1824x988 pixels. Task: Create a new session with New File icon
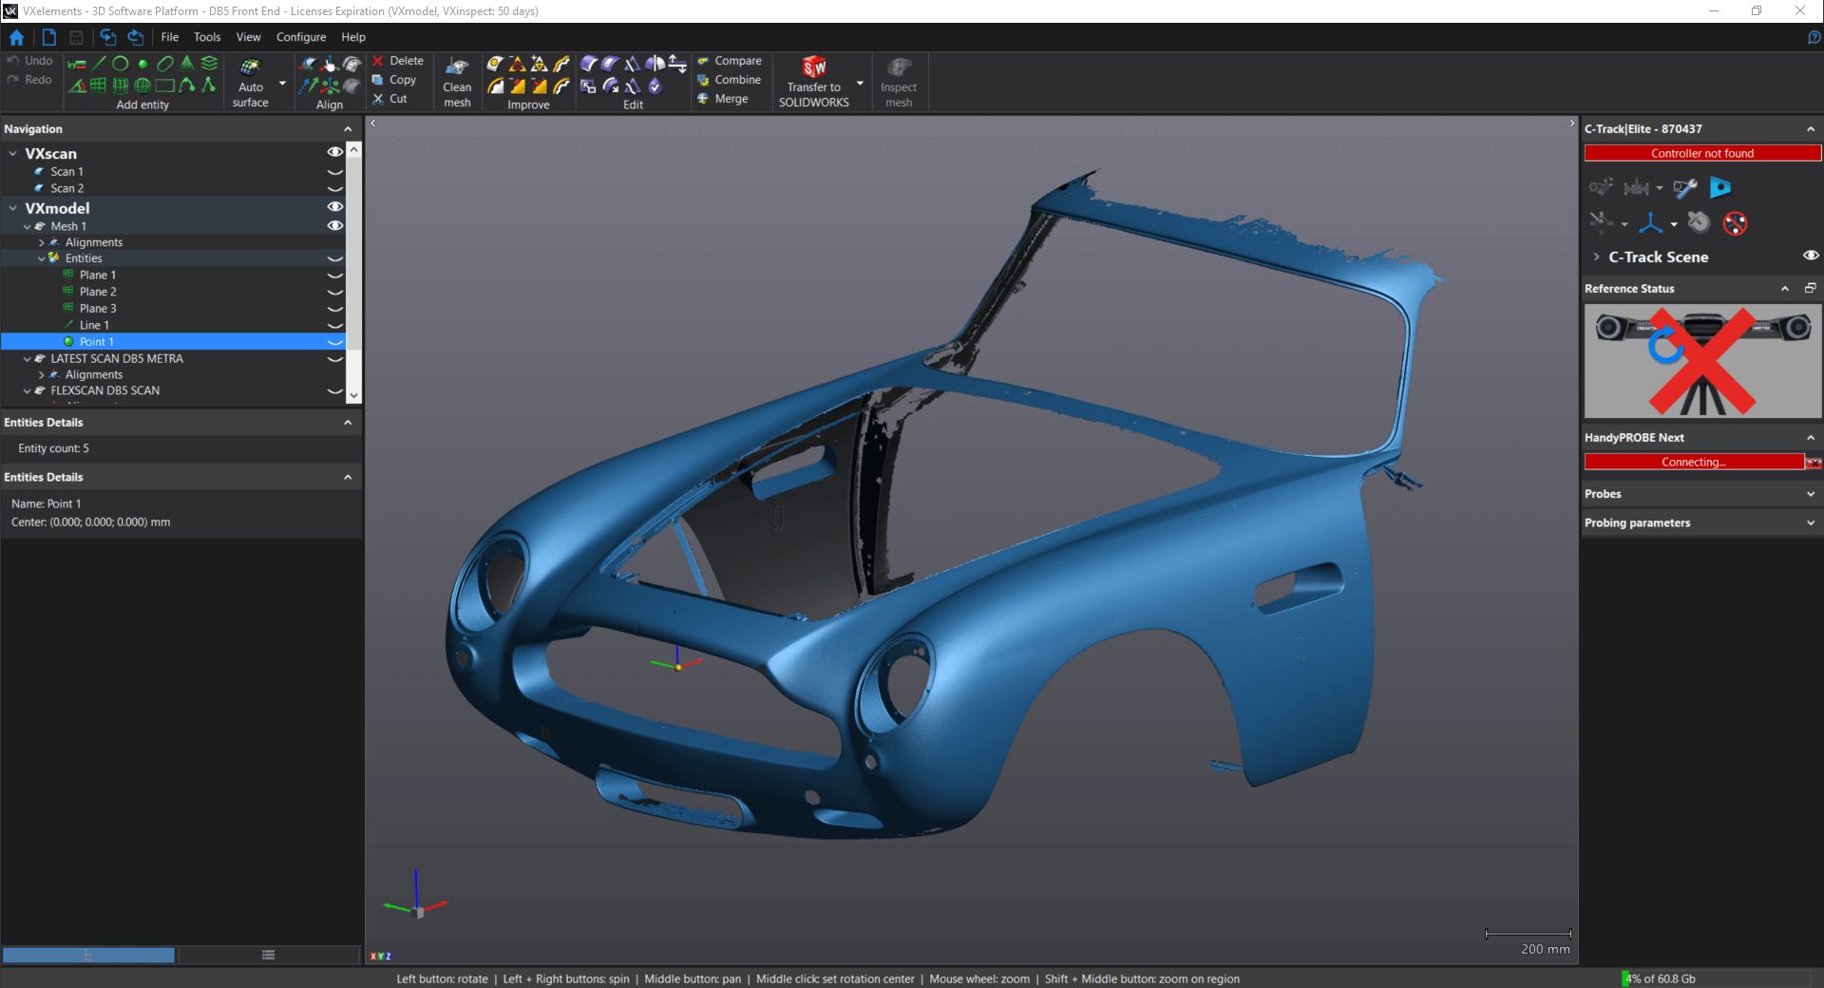48,37
